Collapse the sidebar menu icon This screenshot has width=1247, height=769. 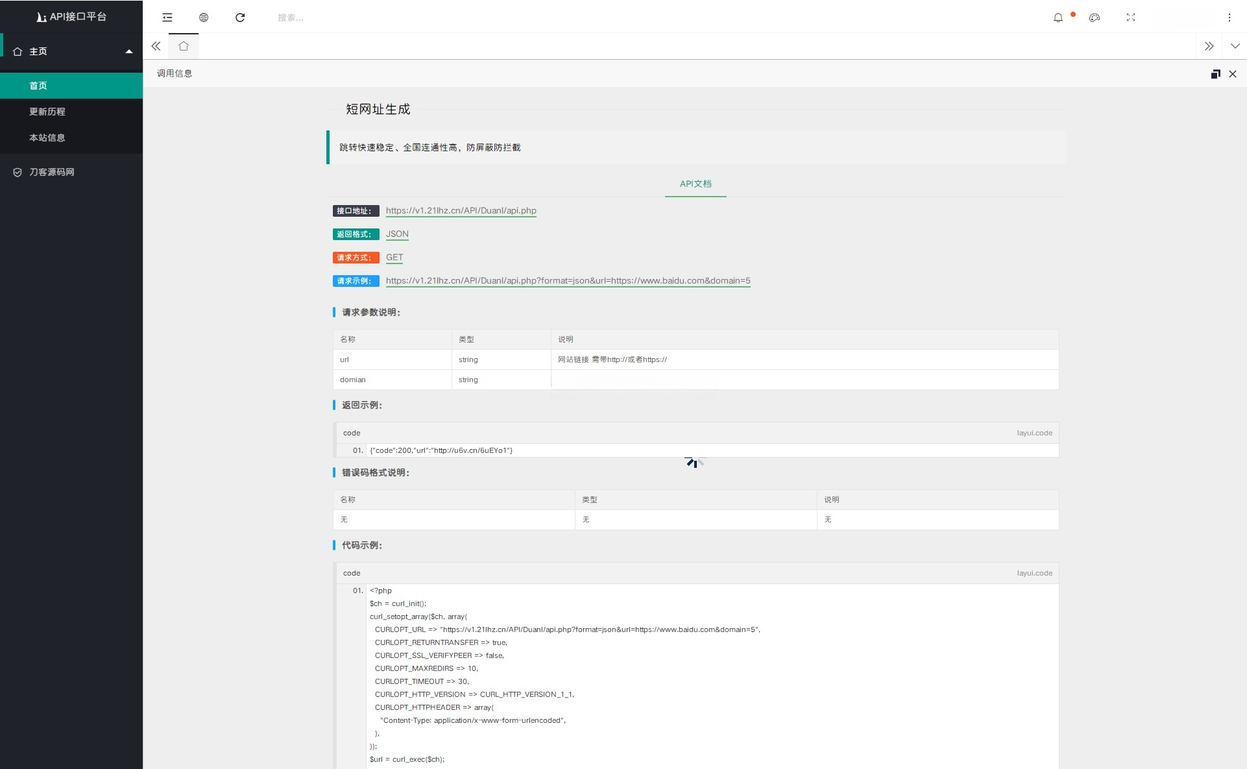[167, 18]
